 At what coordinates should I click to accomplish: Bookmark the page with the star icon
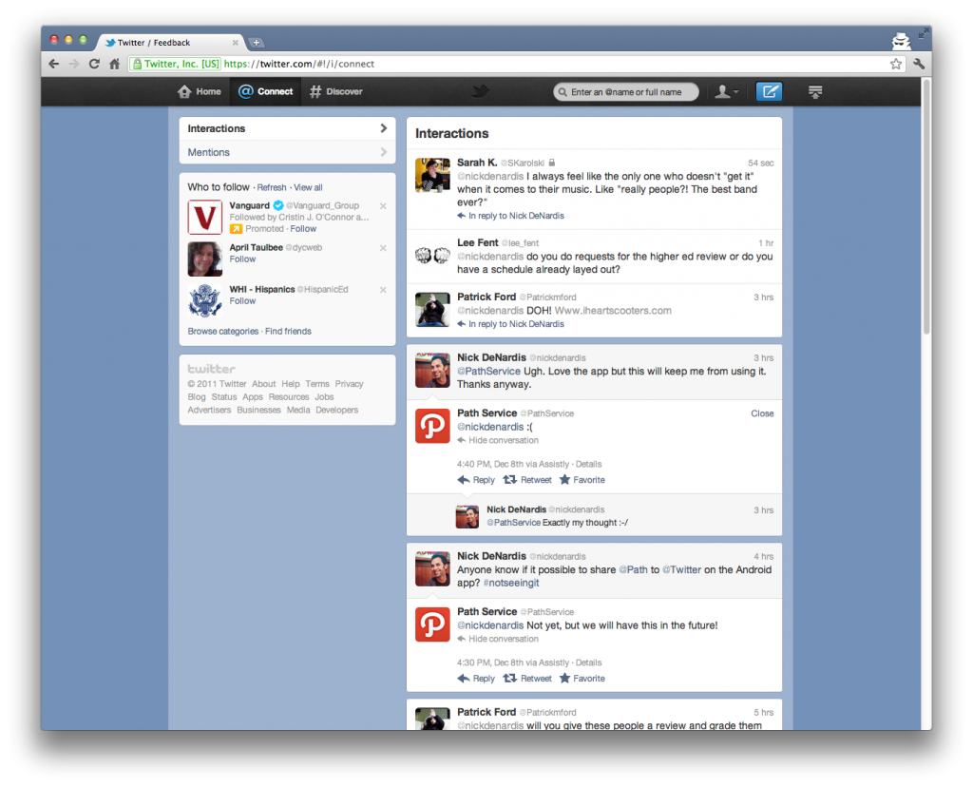click(895, 64)
